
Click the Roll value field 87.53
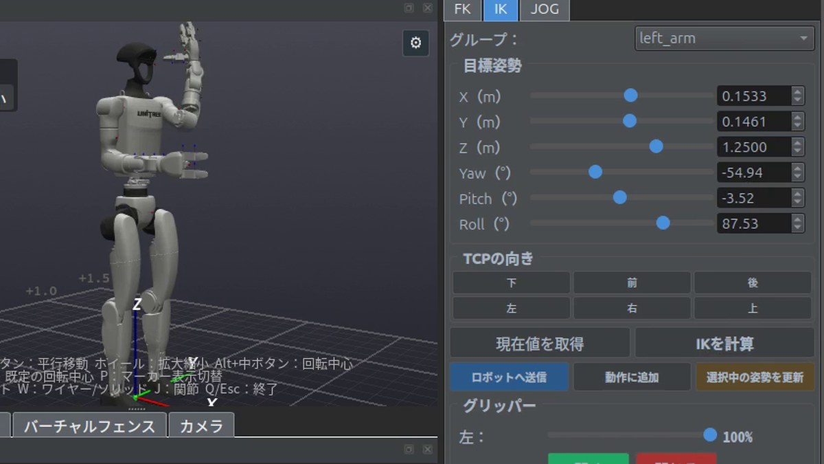click(x=754, y=223)
